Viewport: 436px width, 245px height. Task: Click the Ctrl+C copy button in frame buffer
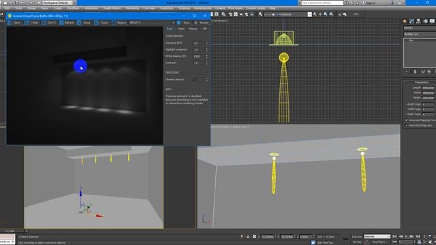(49, 22)
